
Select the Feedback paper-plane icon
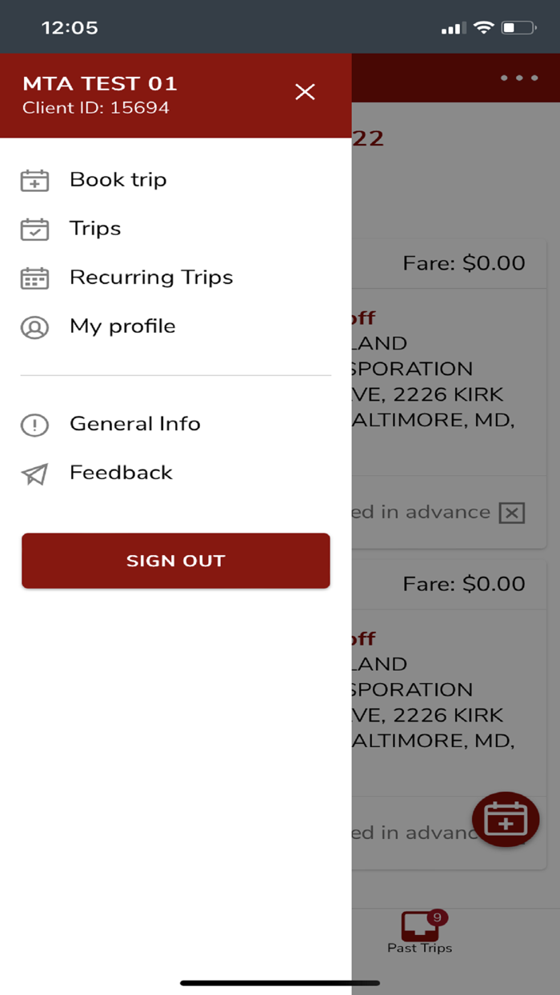click(x=34, y=474)
